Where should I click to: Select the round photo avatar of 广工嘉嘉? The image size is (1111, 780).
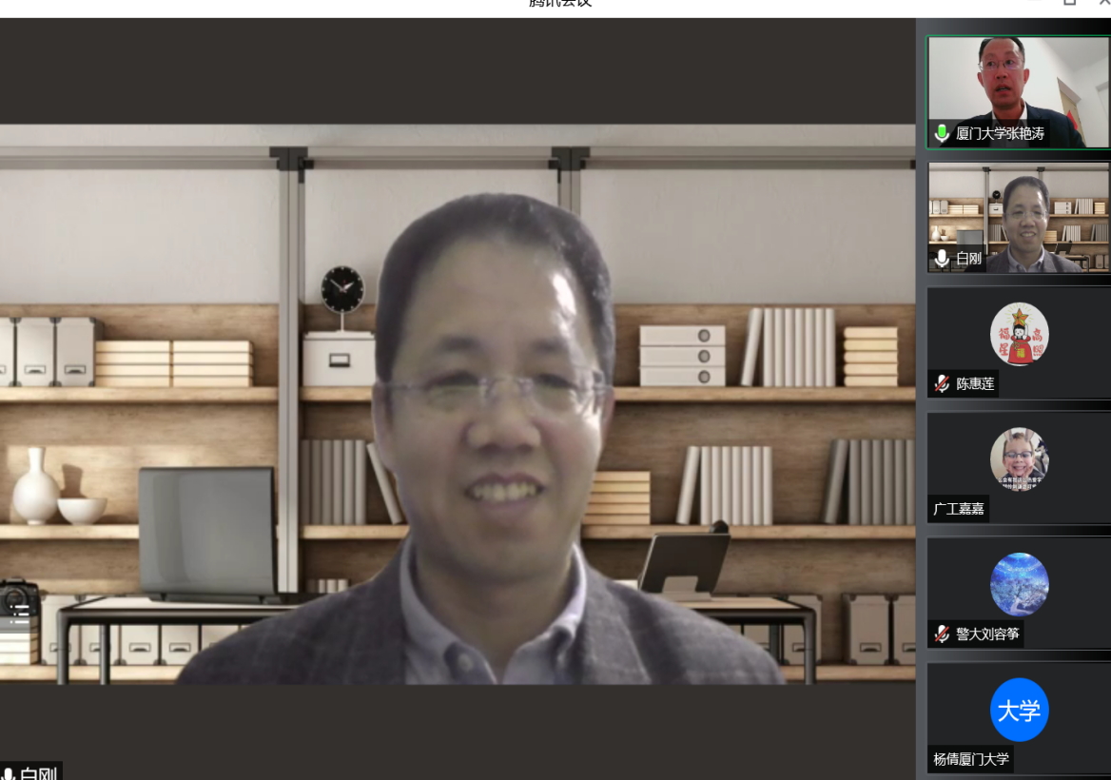1019,458
